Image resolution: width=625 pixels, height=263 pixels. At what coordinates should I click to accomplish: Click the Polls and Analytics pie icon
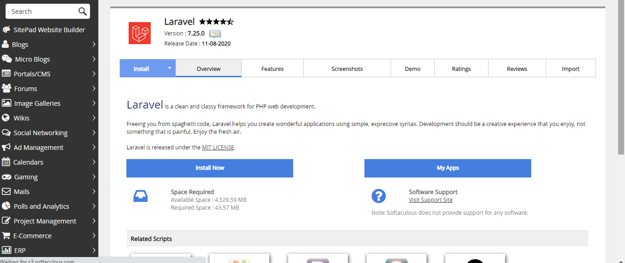coord(6,206)
